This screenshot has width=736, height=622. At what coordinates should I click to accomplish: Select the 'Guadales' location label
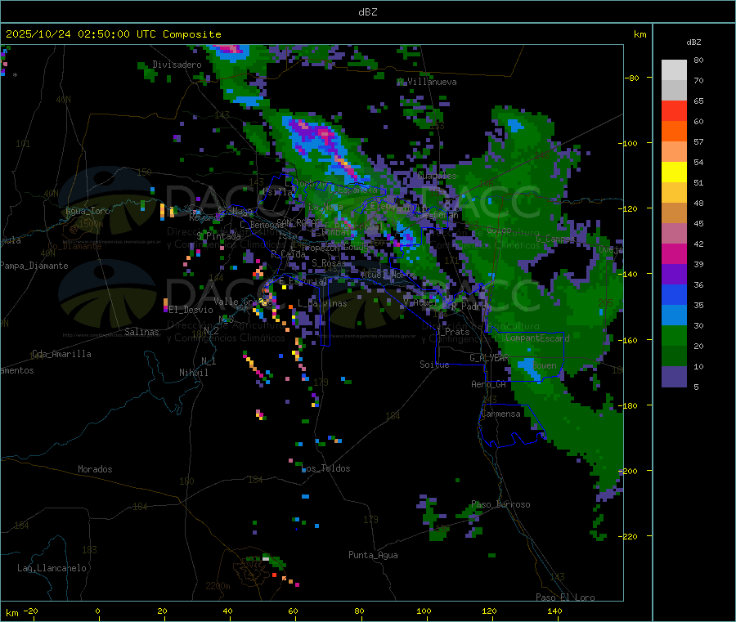(x=437, y=176)
